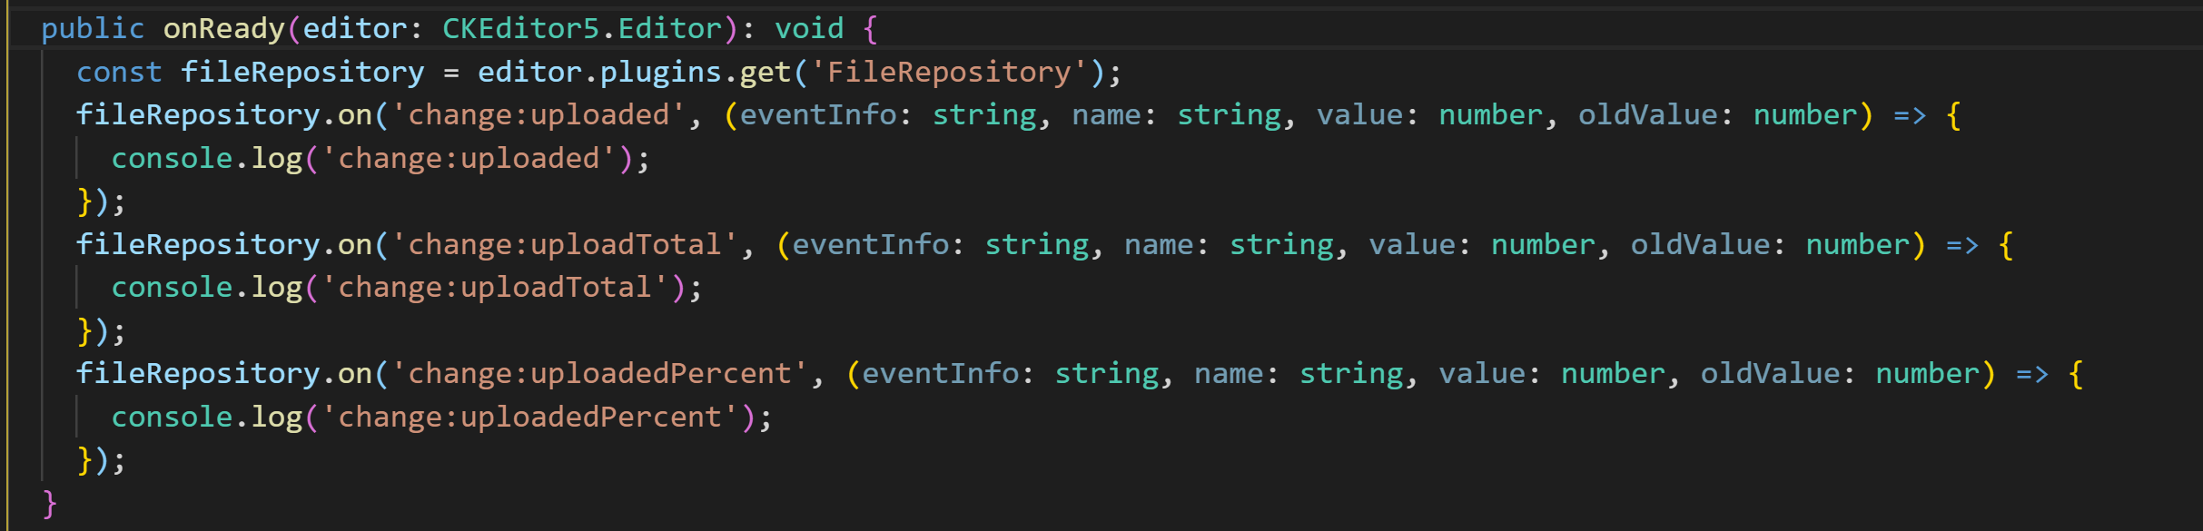Click the 'FileRepository' string literal
Viewport: 2203px width, 531px height.
[x=949, y=73]
